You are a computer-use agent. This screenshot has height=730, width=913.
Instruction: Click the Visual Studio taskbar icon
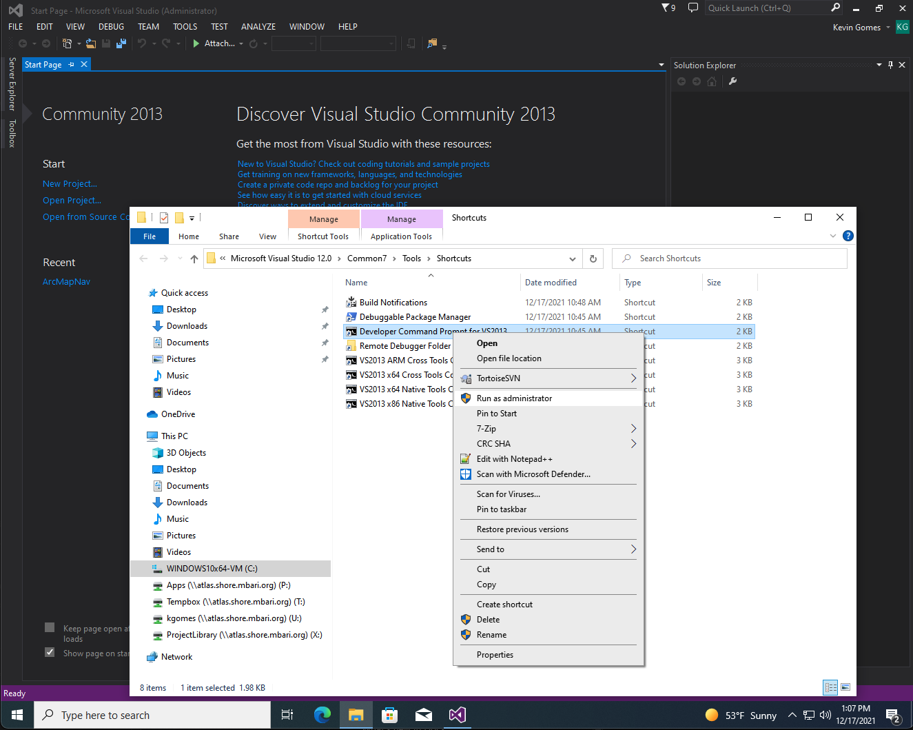pos(457,715)
